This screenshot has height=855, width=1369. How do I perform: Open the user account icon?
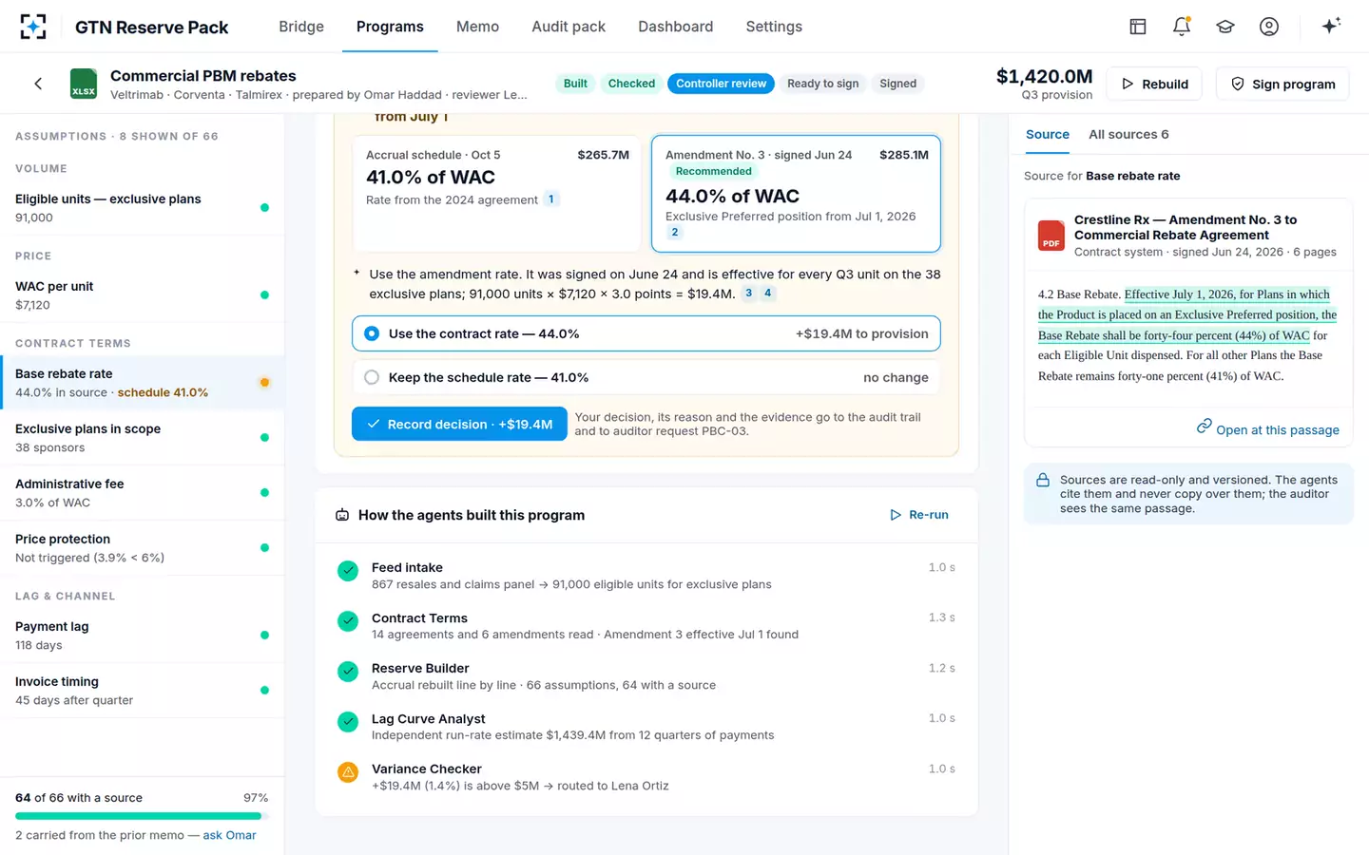(x=1269, y=27)
